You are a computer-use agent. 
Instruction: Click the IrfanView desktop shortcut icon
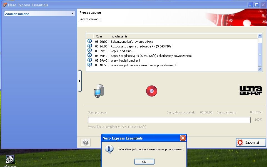coord(10,160)
